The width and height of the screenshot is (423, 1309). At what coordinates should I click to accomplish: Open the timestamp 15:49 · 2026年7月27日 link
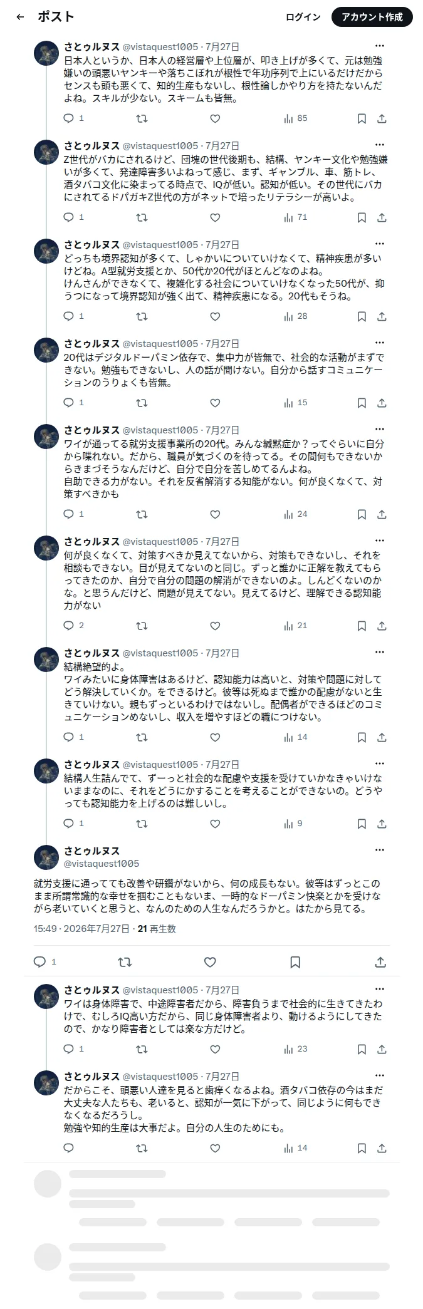pos(82,929)
